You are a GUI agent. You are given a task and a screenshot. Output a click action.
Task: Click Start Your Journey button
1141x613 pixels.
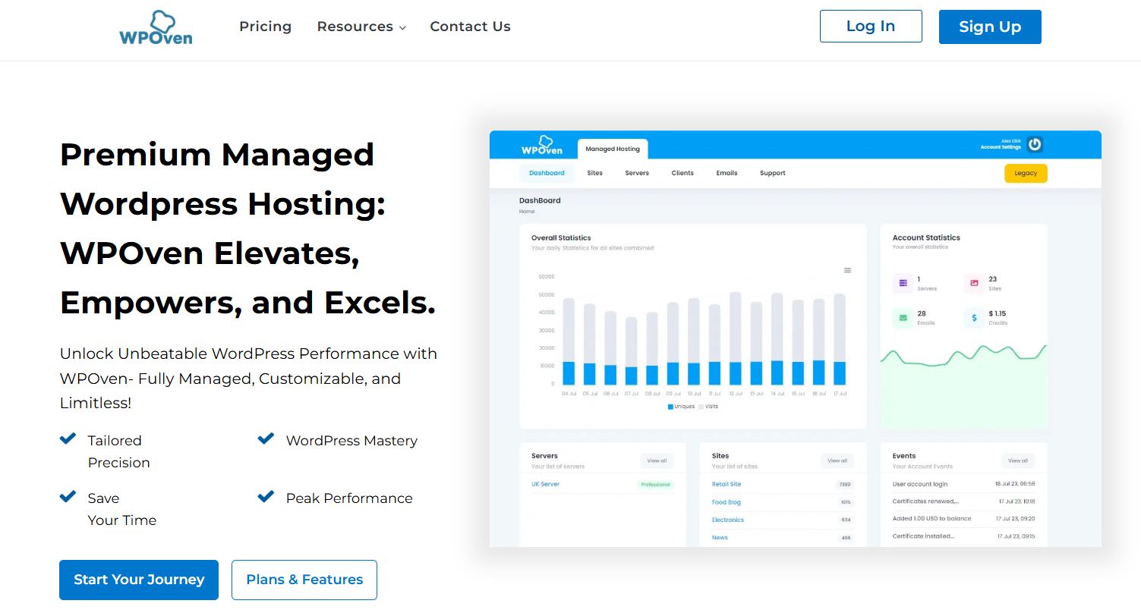point(139,580)
